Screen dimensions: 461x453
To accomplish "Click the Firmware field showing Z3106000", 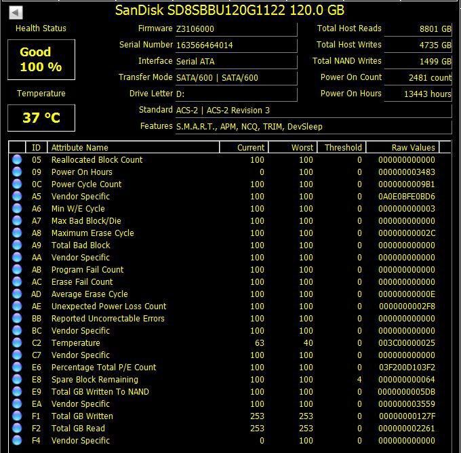I will tap(237, 29).
